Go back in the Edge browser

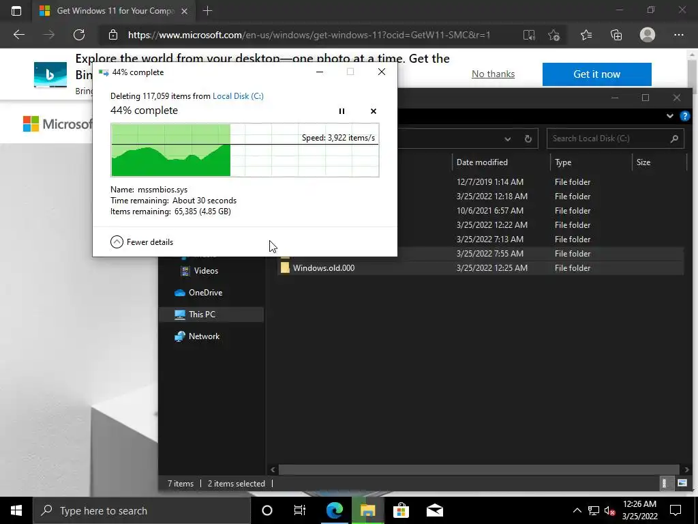[18, 35]
